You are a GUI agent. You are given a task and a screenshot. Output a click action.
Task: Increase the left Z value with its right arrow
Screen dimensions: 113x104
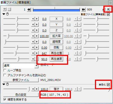coord(37,30)
